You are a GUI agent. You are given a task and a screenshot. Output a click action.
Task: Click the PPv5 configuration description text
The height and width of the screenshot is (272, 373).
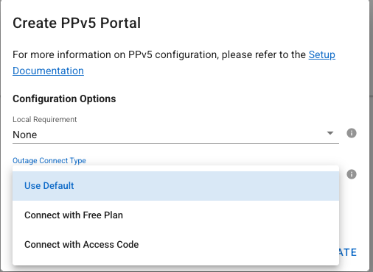tap(160, 54)
